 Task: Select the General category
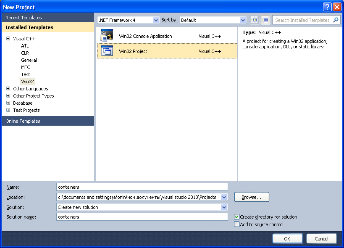29,60
